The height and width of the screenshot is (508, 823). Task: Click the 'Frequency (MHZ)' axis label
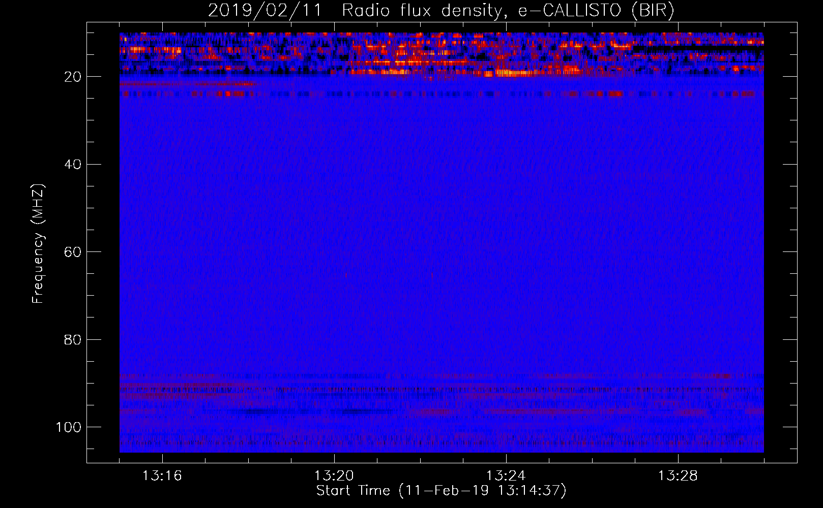pyautogui.click(x=38, y=244)
